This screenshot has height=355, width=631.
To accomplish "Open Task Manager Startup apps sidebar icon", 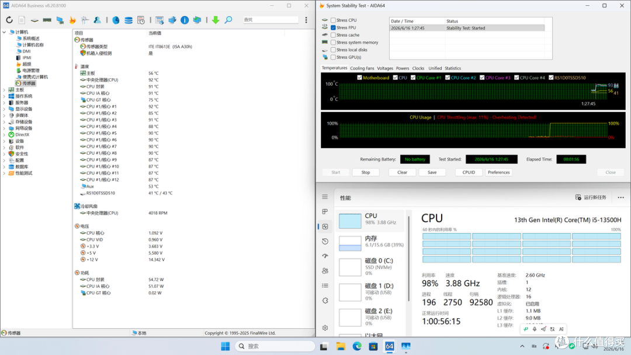I will click(x=325, y=256).
